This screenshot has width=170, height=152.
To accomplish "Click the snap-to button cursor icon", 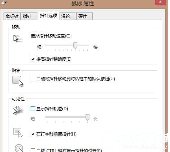I will coord(18,81).
